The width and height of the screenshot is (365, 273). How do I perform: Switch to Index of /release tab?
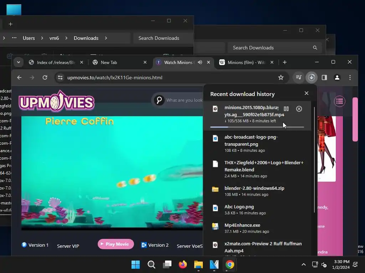(56, 63)
